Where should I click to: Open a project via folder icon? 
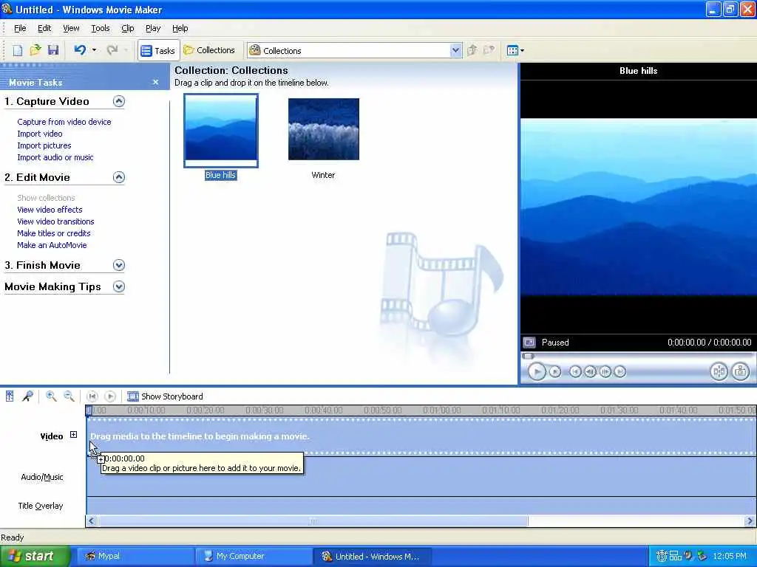tap(35, 50)
